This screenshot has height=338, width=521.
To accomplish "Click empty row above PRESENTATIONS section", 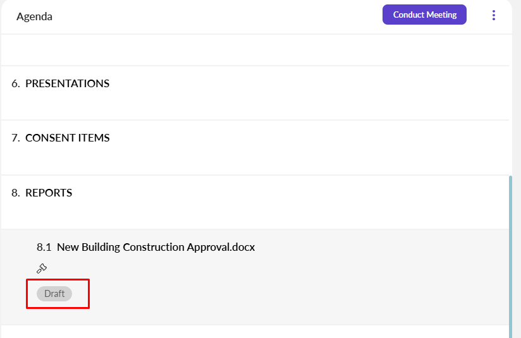I will click(253, 50).
